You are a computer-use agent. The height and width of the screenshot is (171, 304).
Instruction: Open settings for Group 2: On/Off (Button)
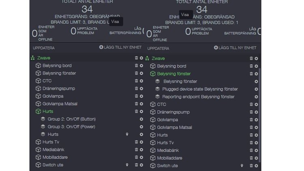141,119
